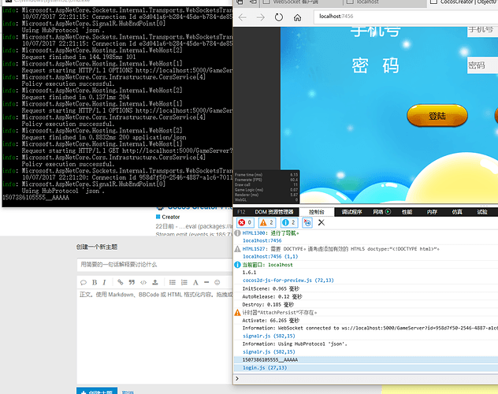Click the orange 登陆 login button

click(x=437, y=116)
